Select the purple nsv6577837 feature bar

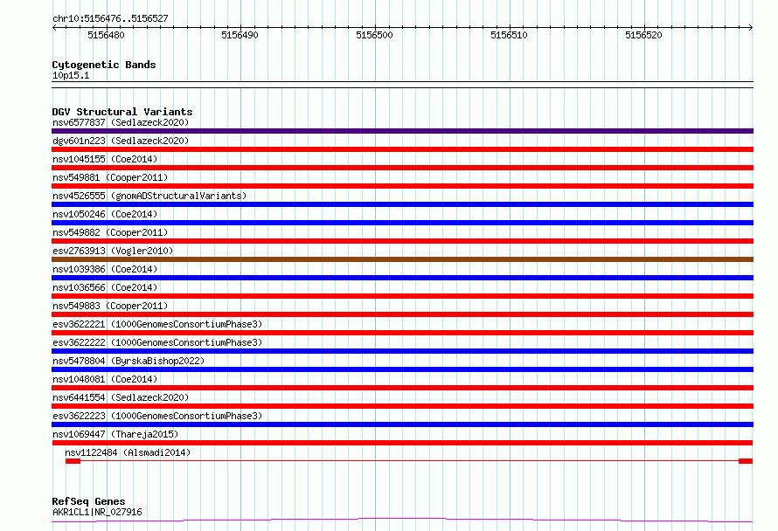[x=402, y=131]
